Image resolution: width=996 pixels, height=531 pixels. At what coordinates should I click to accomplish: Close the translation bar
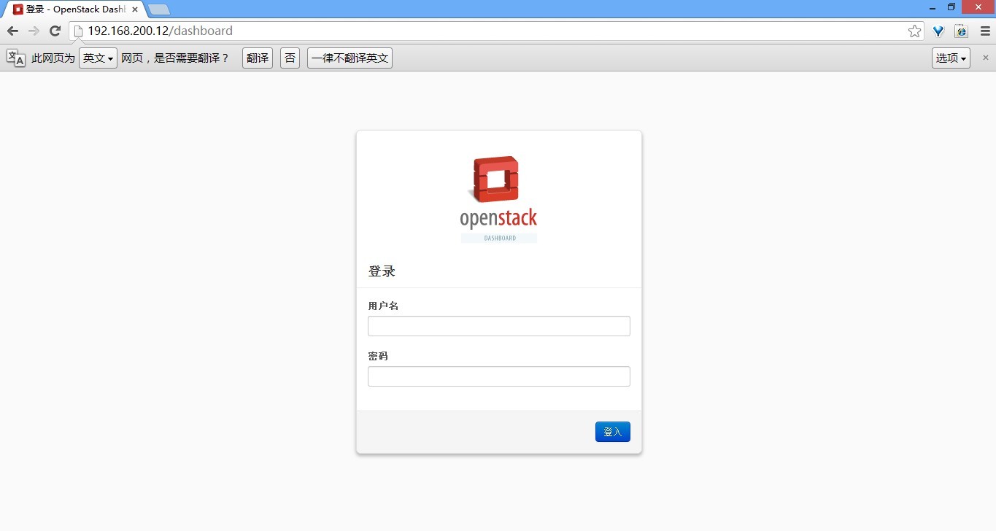pos(985,58)
